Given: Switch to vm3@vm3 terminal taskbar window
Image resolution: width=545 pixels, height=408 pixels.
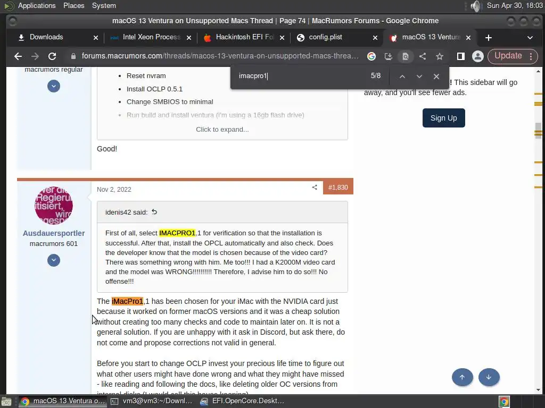Looking at the screenshot, I should tap(152, 401).
